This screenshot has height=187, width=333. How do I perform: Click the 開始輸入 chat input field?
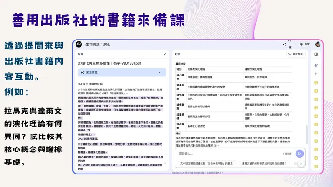click(x=229, y=154)
